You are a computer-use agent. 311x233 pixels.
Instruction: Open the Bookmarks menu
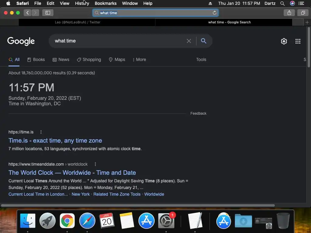[105, 3]
